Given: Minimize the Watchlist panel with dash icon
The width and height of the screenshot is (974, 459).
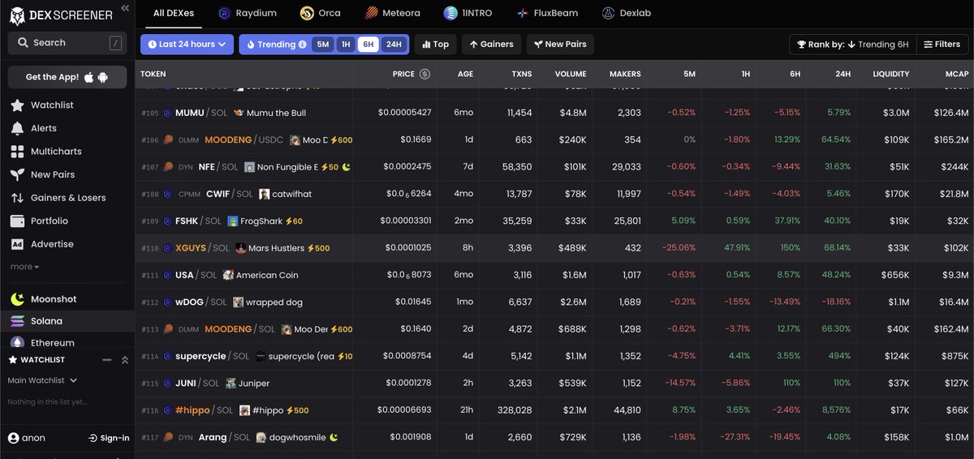Looking at the screenshot, I should pos(106,360).
